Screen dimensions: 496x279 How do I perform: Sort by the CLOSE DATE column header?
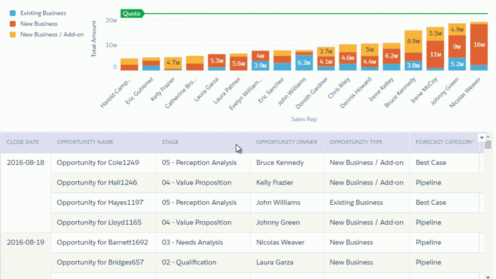click(x=23, y=142)
